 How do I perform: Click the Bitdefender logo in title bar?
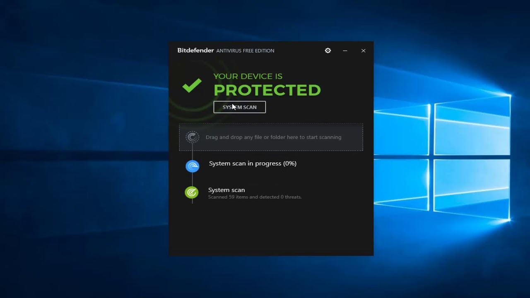point(195,50)
